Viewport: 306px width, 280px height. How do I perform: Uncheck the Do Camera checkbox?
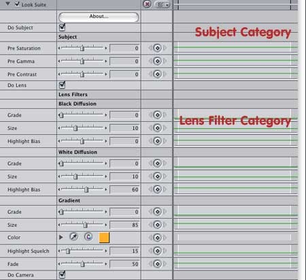pyautogui.click(x=62, y=275)
